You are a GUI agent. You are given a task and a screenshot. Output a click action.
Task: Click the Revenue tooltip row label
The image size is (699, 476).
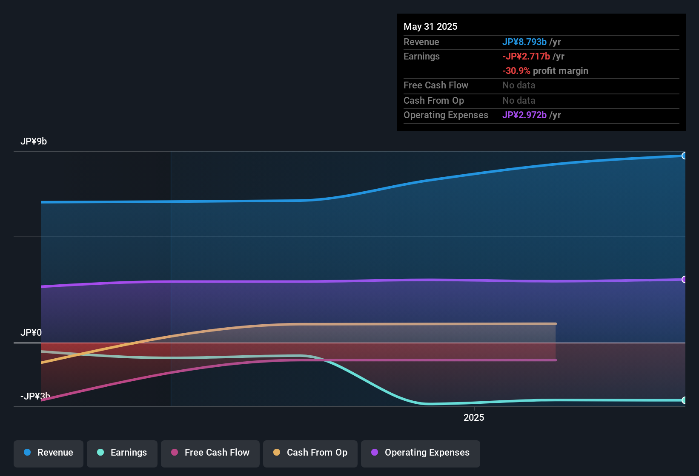(421, 42)
